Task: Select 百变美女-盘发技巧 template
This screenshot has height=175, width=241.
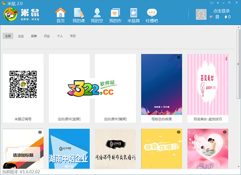Action: click(x=208, y=84)
